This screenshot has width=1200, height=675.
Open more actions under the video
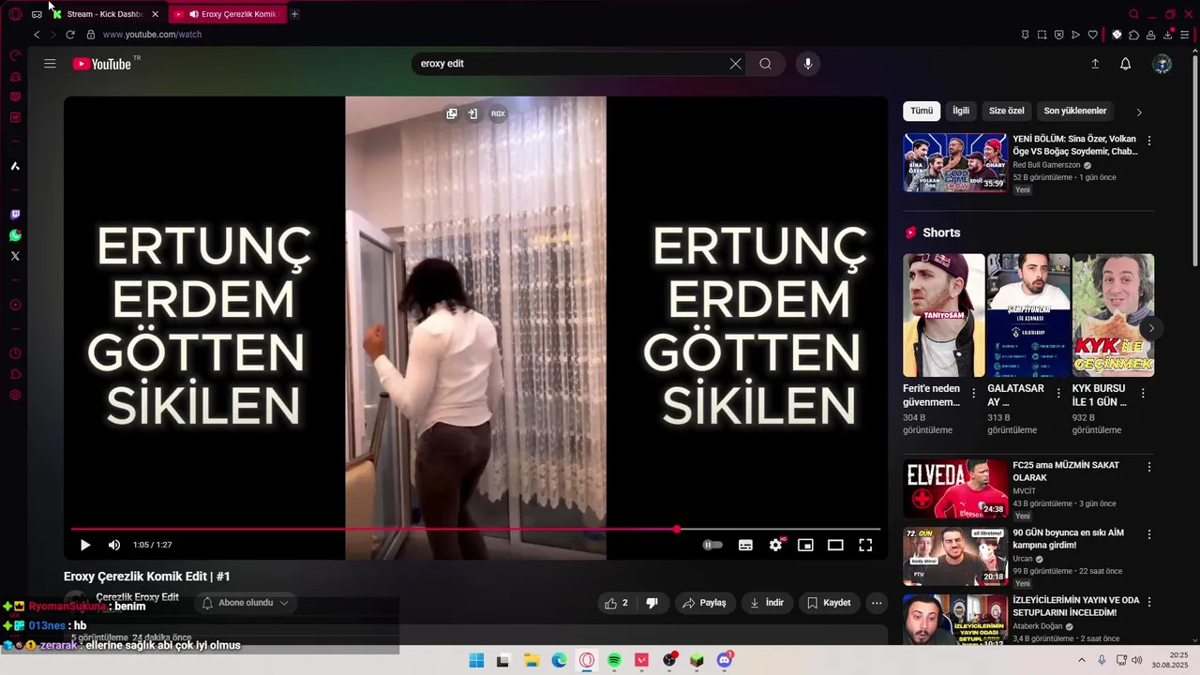click(877, 603)
